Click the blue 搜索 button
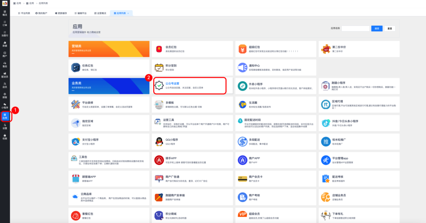426x223 pixels. (376, 28)
